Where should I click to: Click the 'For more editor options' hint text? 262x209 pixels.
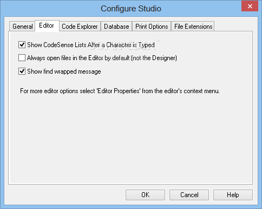(x=120, y=91)
